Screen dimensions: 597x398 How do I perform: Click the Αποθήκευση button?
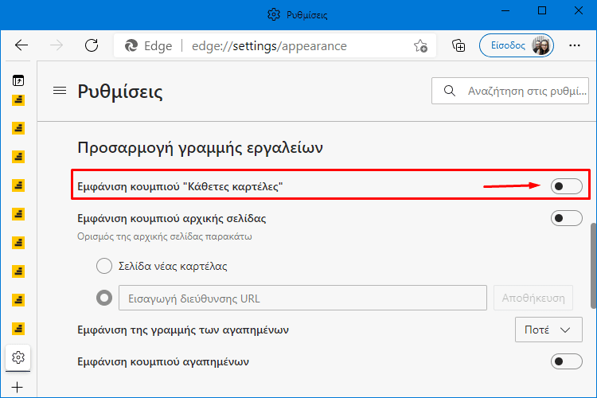tap(533, 298)
